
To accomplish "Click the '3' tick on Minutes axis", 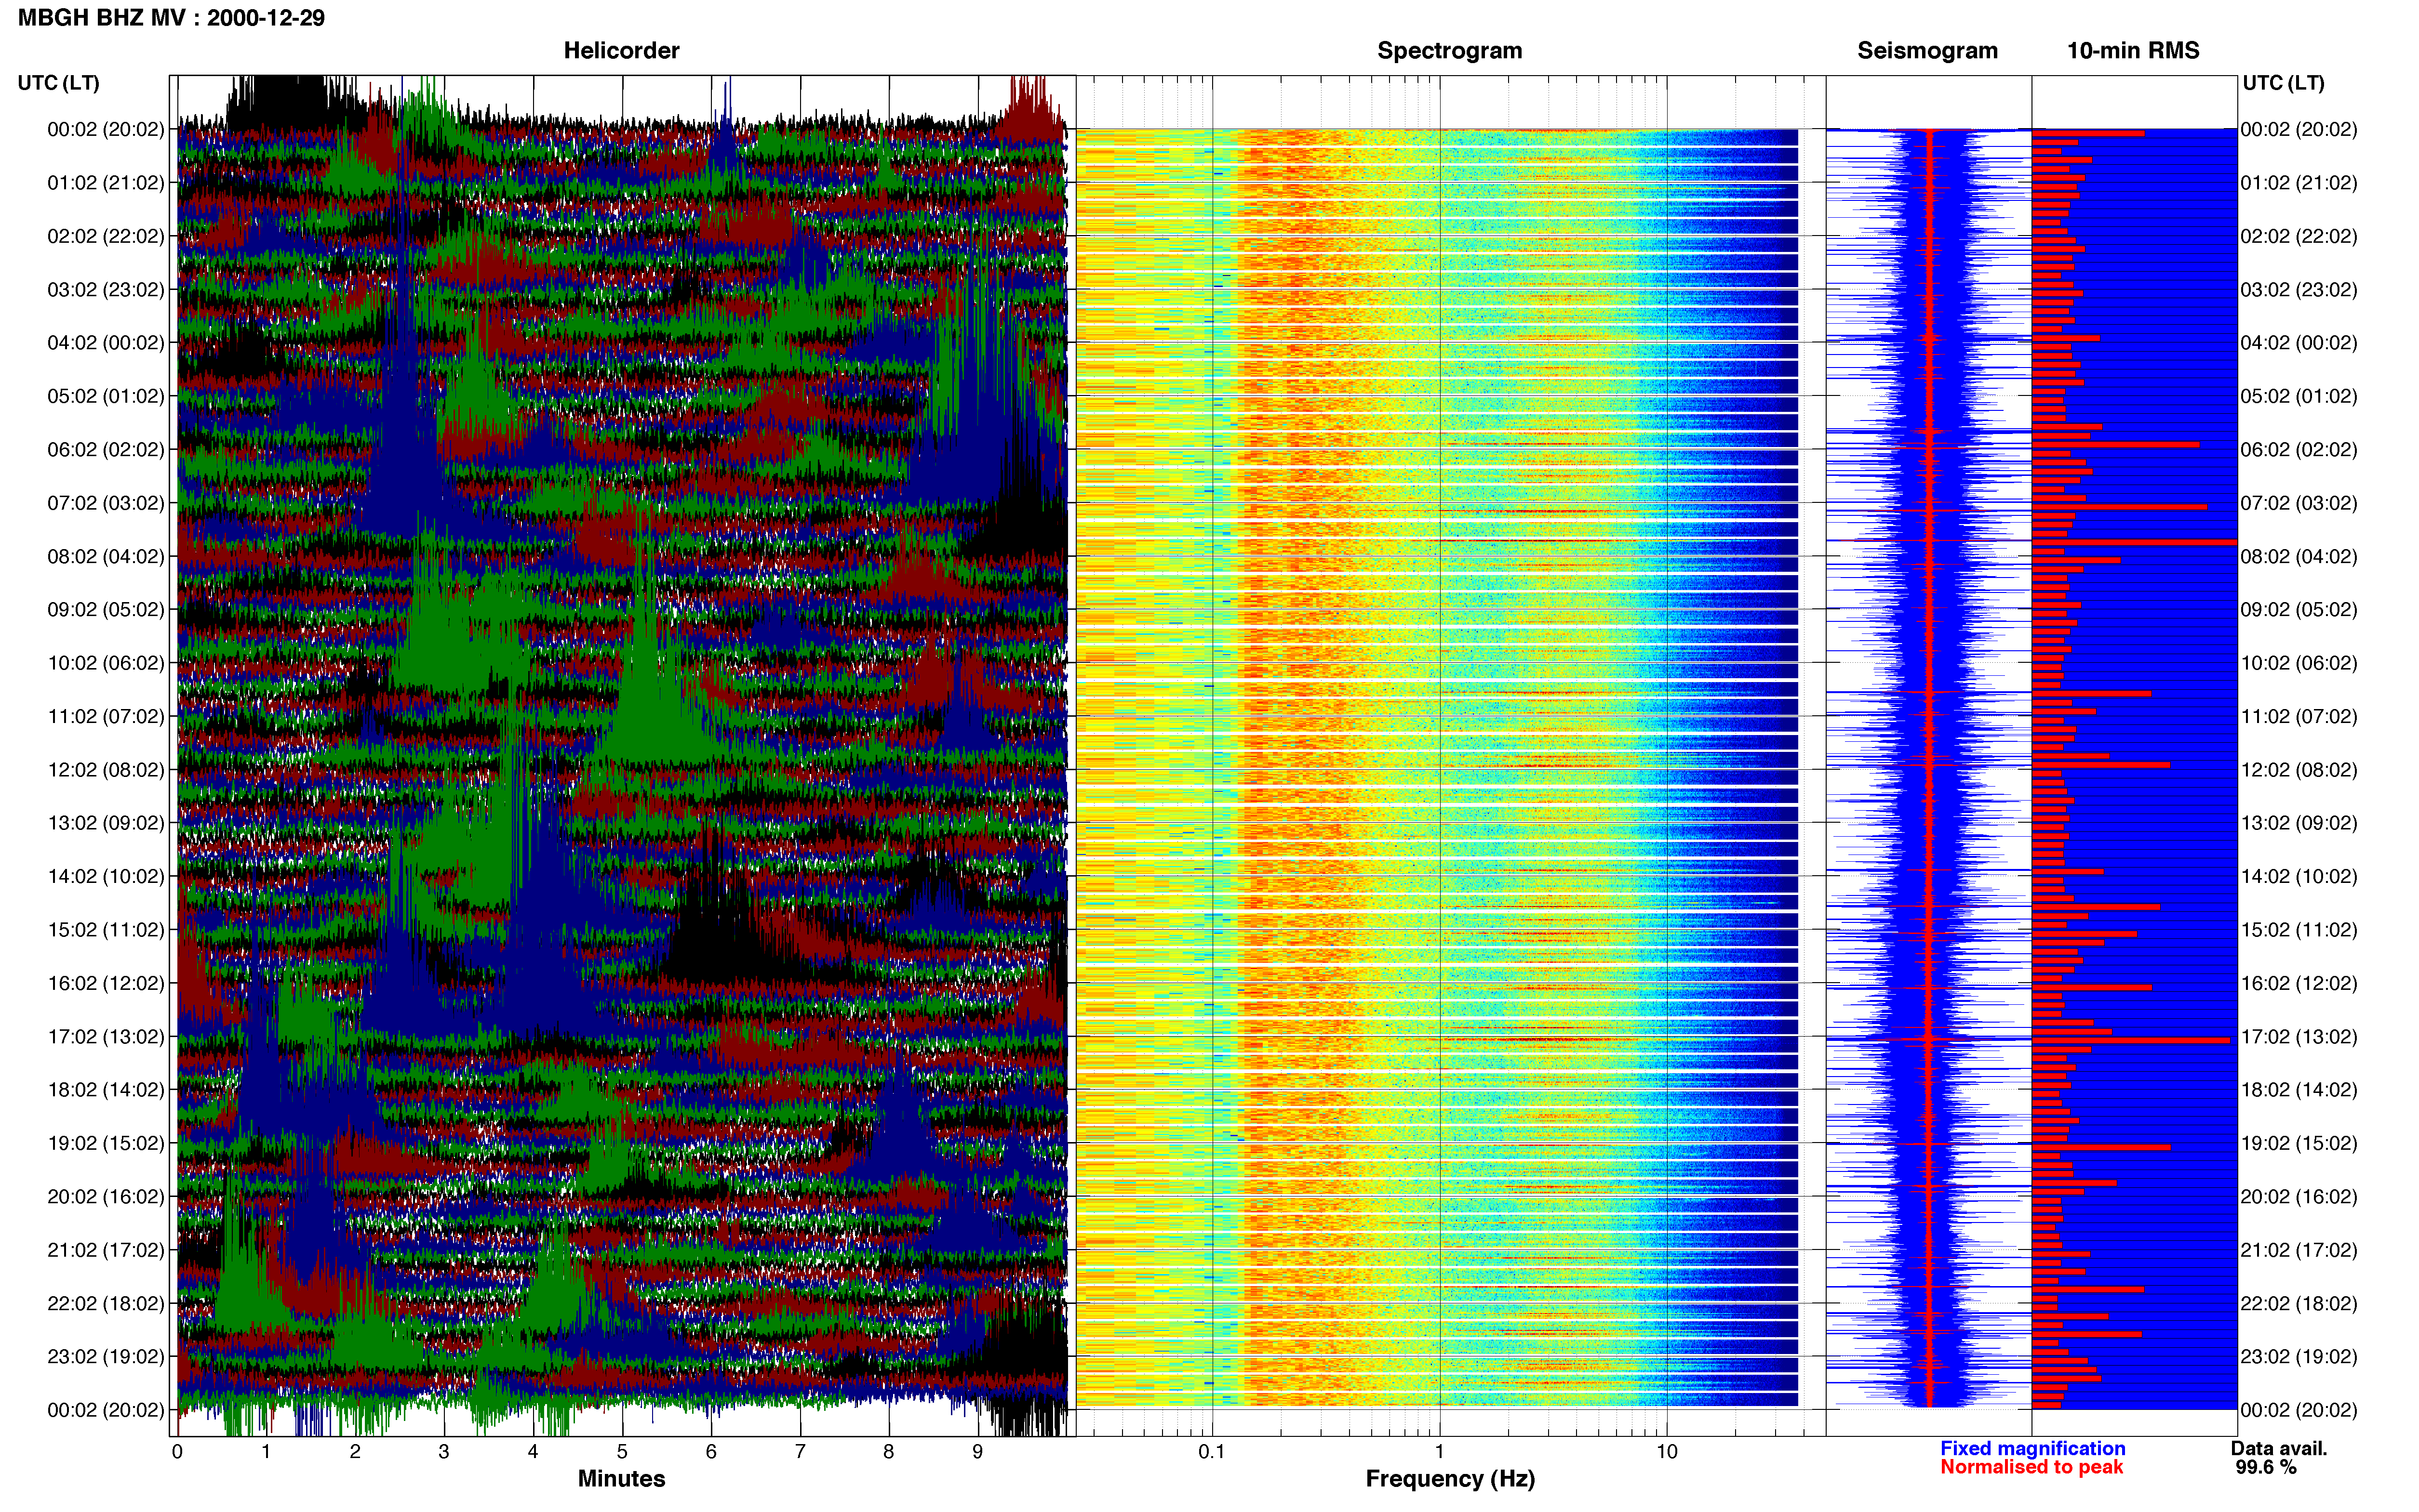I will (x=444, y=1452).
